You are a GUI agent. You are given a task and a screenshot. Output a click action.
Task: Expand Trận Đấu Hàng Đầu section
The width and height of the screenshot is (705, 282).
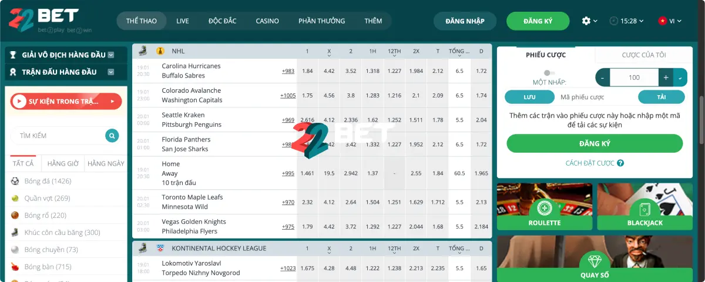pyautogui.click(x=110, y=72)
